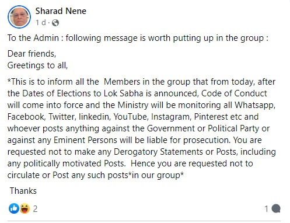Click the grey comment bubble icon
Screen dimensions: 290x223
coord(276,208)
